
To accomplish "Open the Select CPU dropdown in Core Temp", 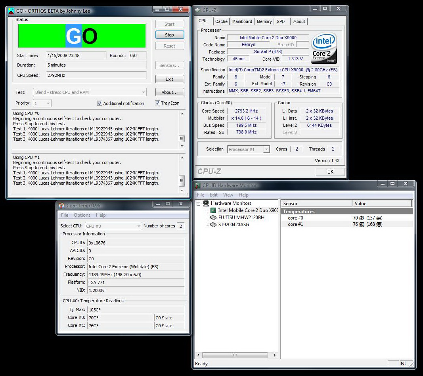I will 113,226.
